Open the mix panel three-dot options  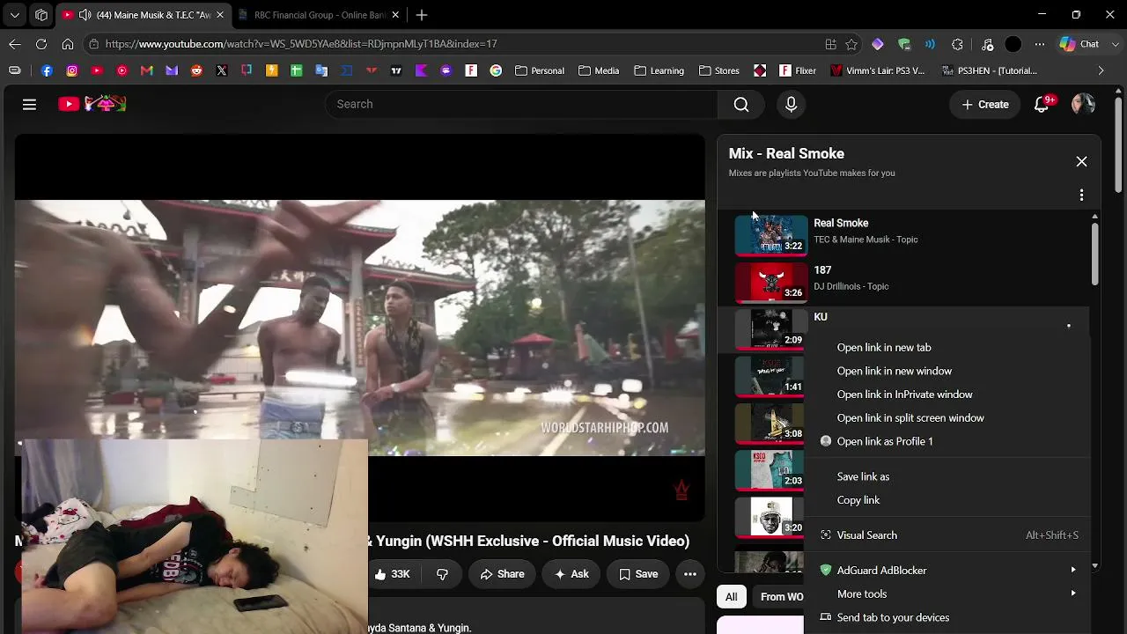click(1081, 195)
